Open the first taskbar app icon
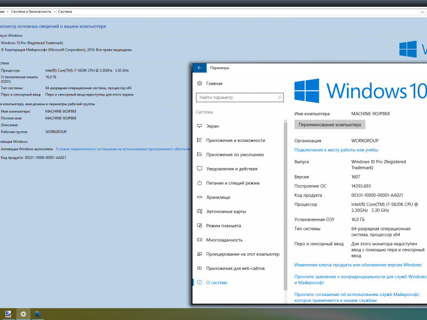This screenshot has height=320, width=427. 8,314
